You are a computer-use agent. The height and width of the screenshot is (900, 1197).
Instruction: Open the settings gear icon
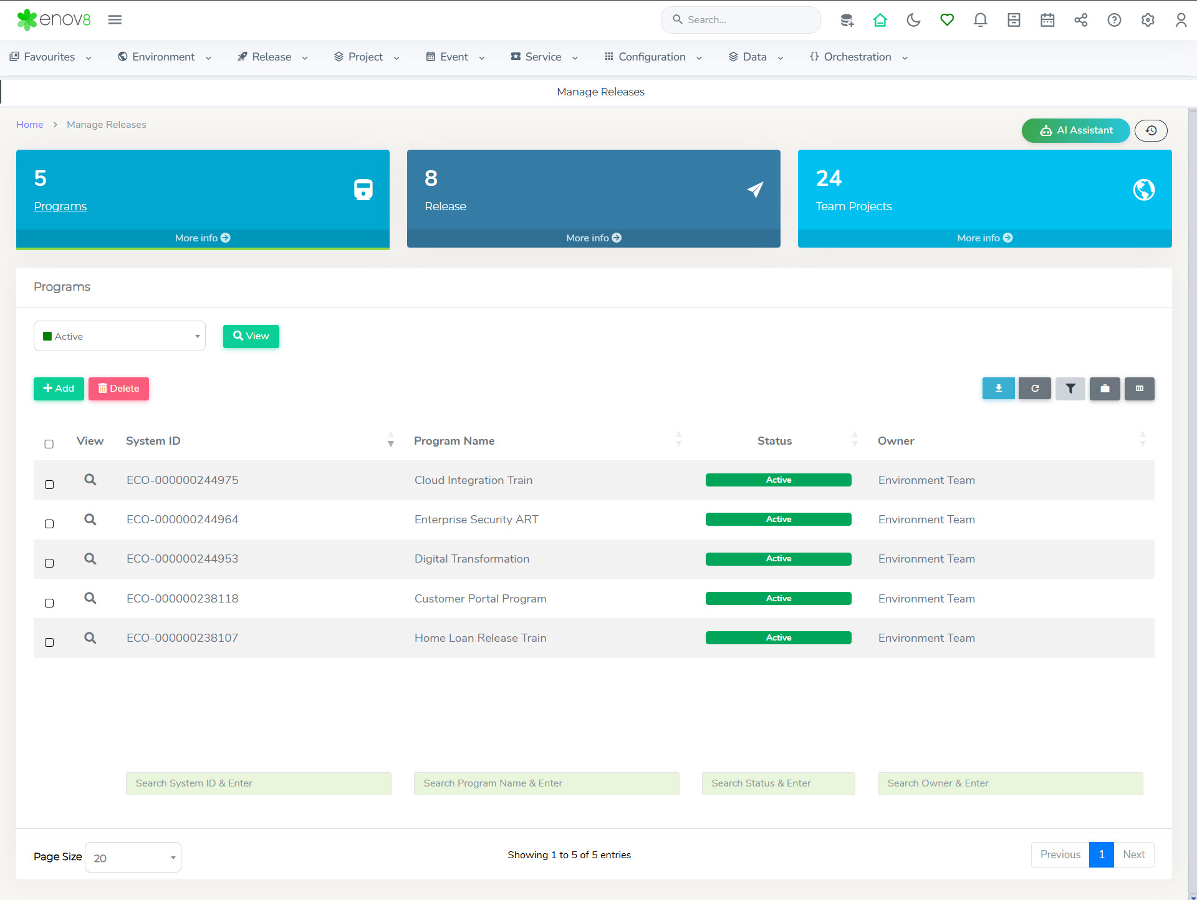[x=1148, y=20]
